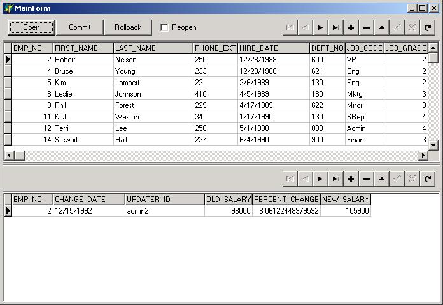This screenshot has width=443, height=305.
Task: Maximize the MainForm window
Action: (422, 8)
